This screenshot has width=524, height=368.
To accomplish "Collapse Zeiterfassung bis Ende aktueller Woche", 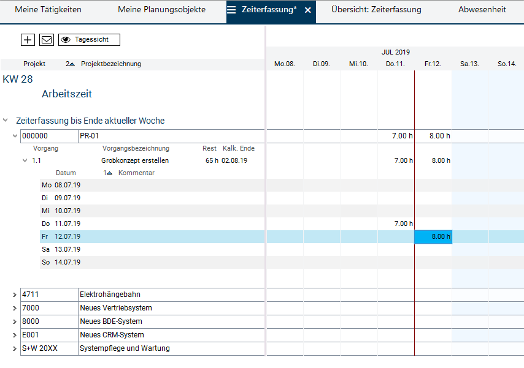I will coord(6,120).
